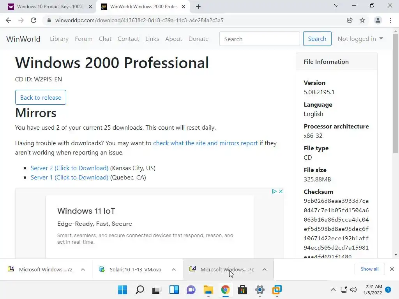Screen dimensions: 399x299
Task: Open Task View on the taskbar
Action: (157, 290)
